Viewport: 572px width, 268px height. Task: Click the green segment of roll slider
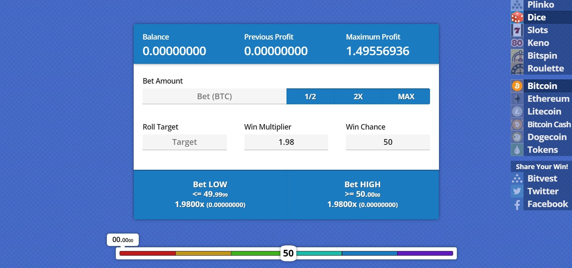click(x=256, y=253)
